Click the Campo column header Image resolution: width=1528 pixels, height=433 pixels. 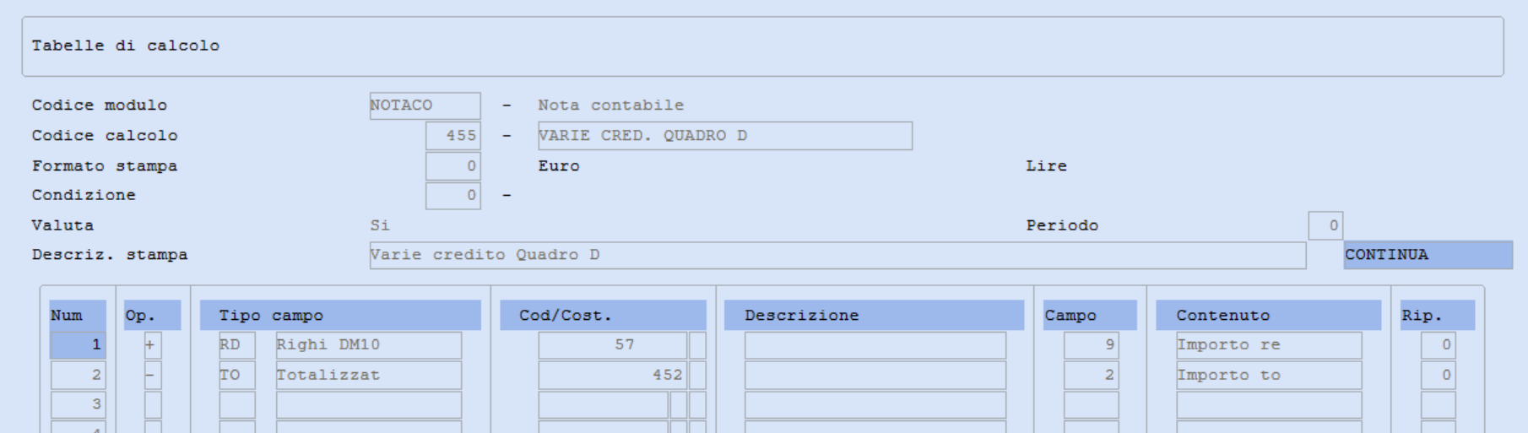point(1090,315)
